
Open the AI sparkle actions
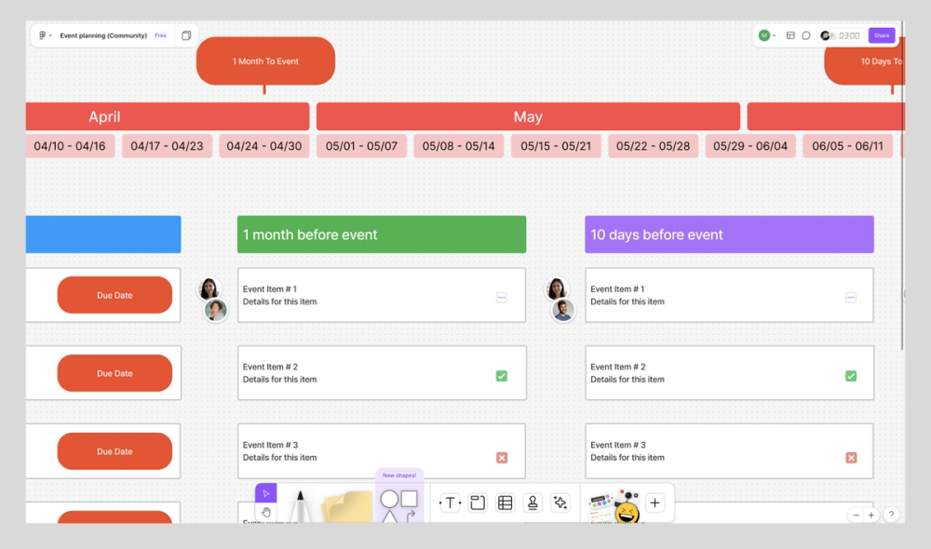pos(560,502)
